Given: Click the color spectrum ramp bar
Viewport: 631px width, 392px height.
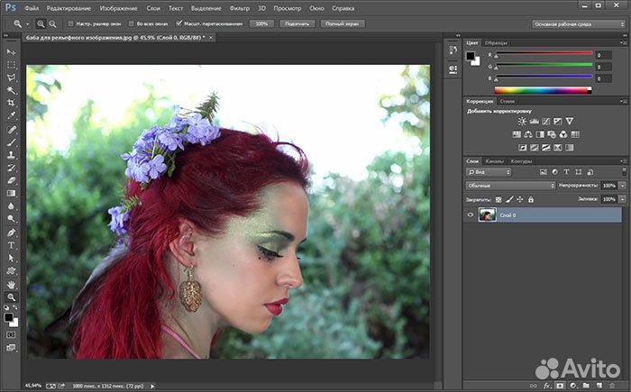Looking at the screenshot, I should [540, 90].
